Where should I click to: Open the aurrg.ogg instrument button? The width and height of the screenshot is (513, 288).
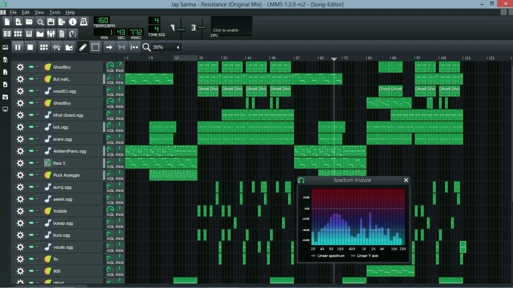click(x=73, y=187)
